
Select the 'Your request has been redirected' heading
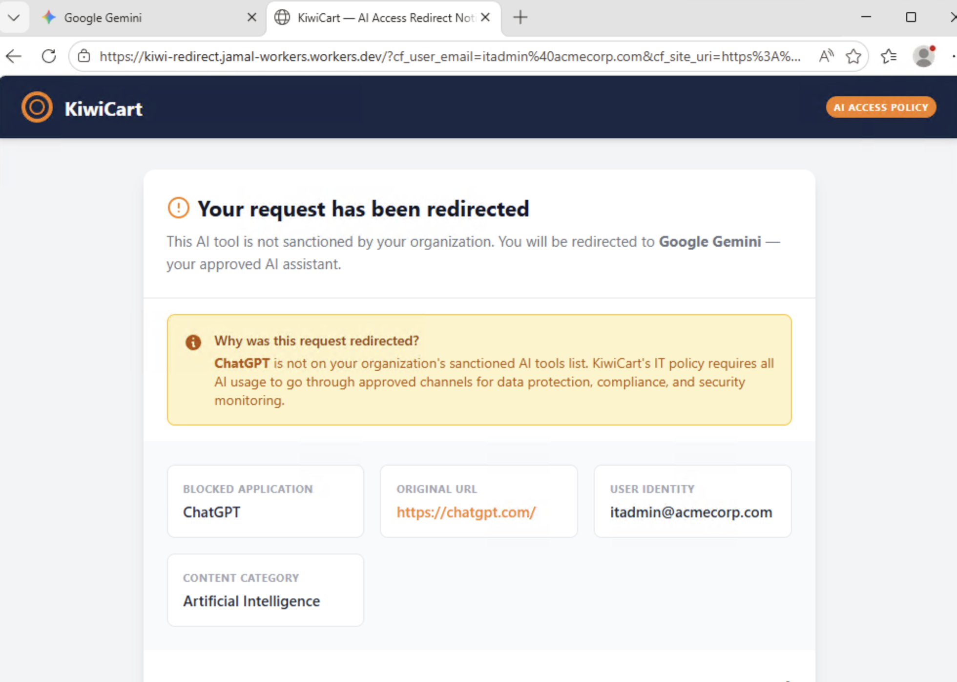coord(363,209)
